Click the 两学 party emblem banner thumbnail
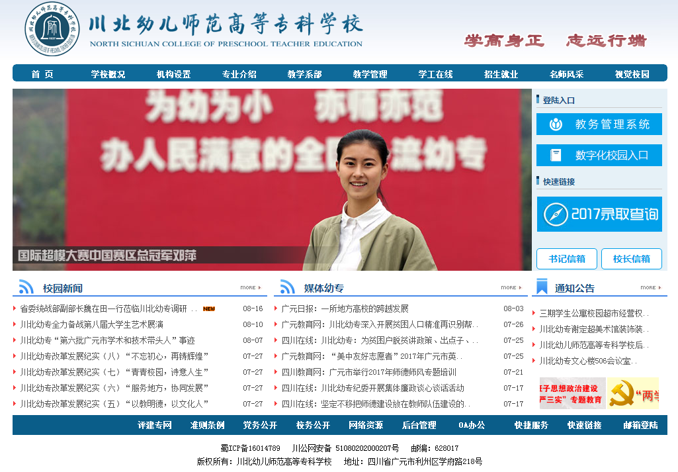The width and height of the screenshot is (678, 472). tap(633, 393)
